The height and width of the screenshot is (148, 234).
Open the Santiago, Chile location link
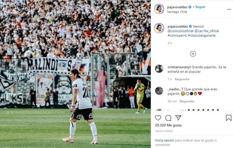coord(177,12)
